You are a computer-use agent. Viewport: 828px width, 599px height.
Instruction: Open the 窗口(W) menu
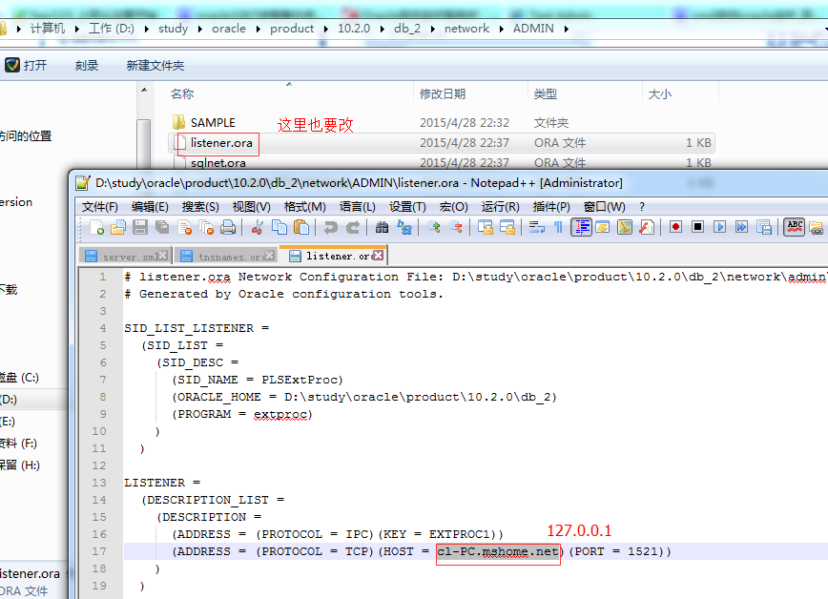tap(604, 207)
